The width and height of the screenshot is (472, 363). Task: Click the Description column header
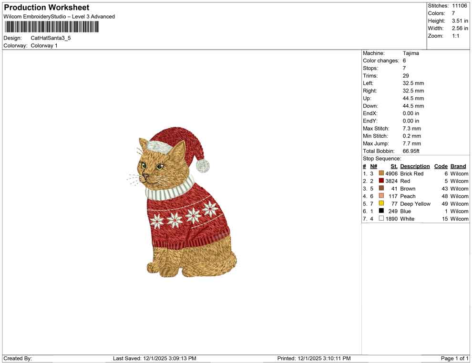[415, 166]
